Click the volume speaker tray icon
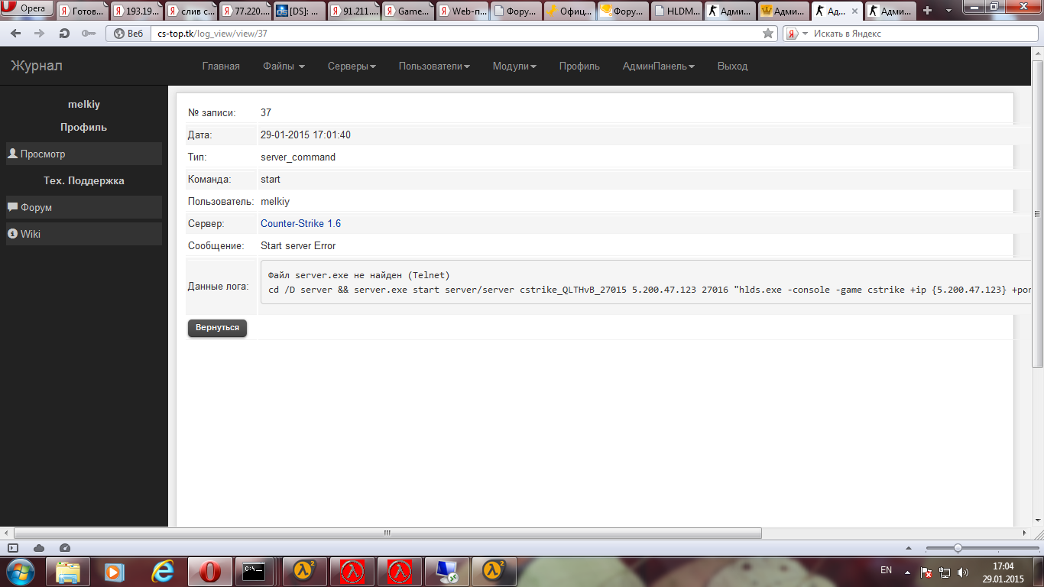The image size is (1044, 587). (963, 572)
